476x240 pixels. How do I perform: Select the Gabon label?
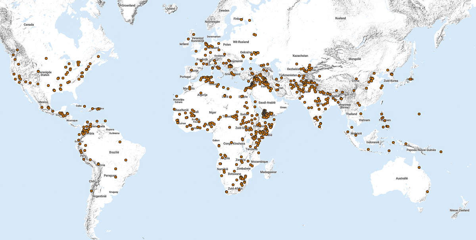216,140
